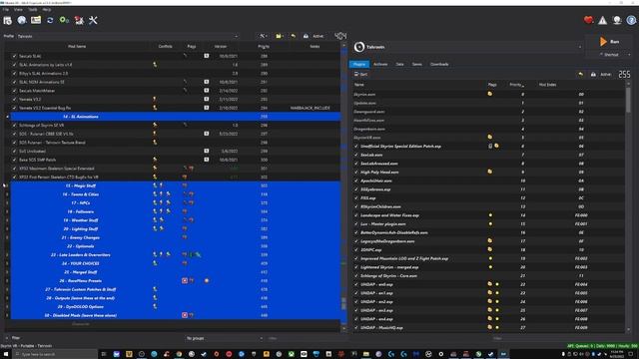Click the Run button
639x359 pixels.
click(609, 42)
